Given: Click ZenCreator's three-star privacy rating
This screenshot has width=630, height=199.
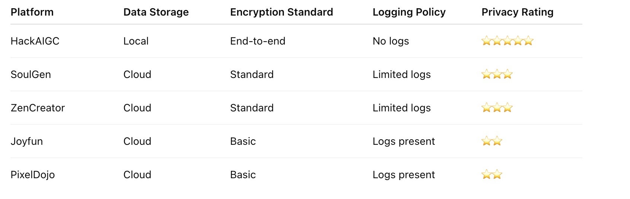Looking at the screenshot, I should click(x=497, y=108).
